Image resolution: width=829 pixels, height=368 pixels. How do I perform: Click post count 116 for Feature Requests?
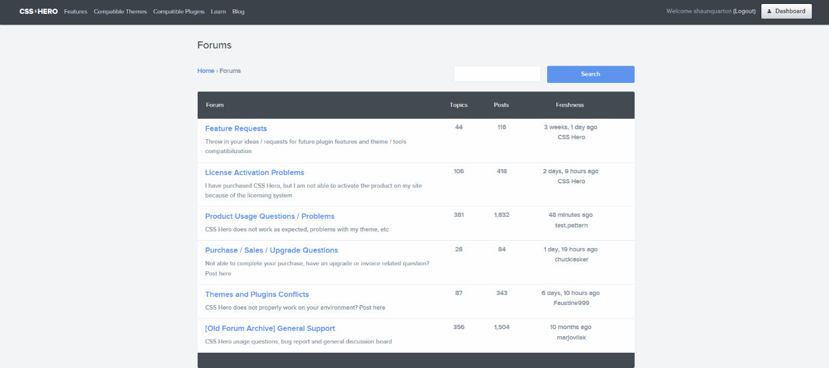(501, 127)
